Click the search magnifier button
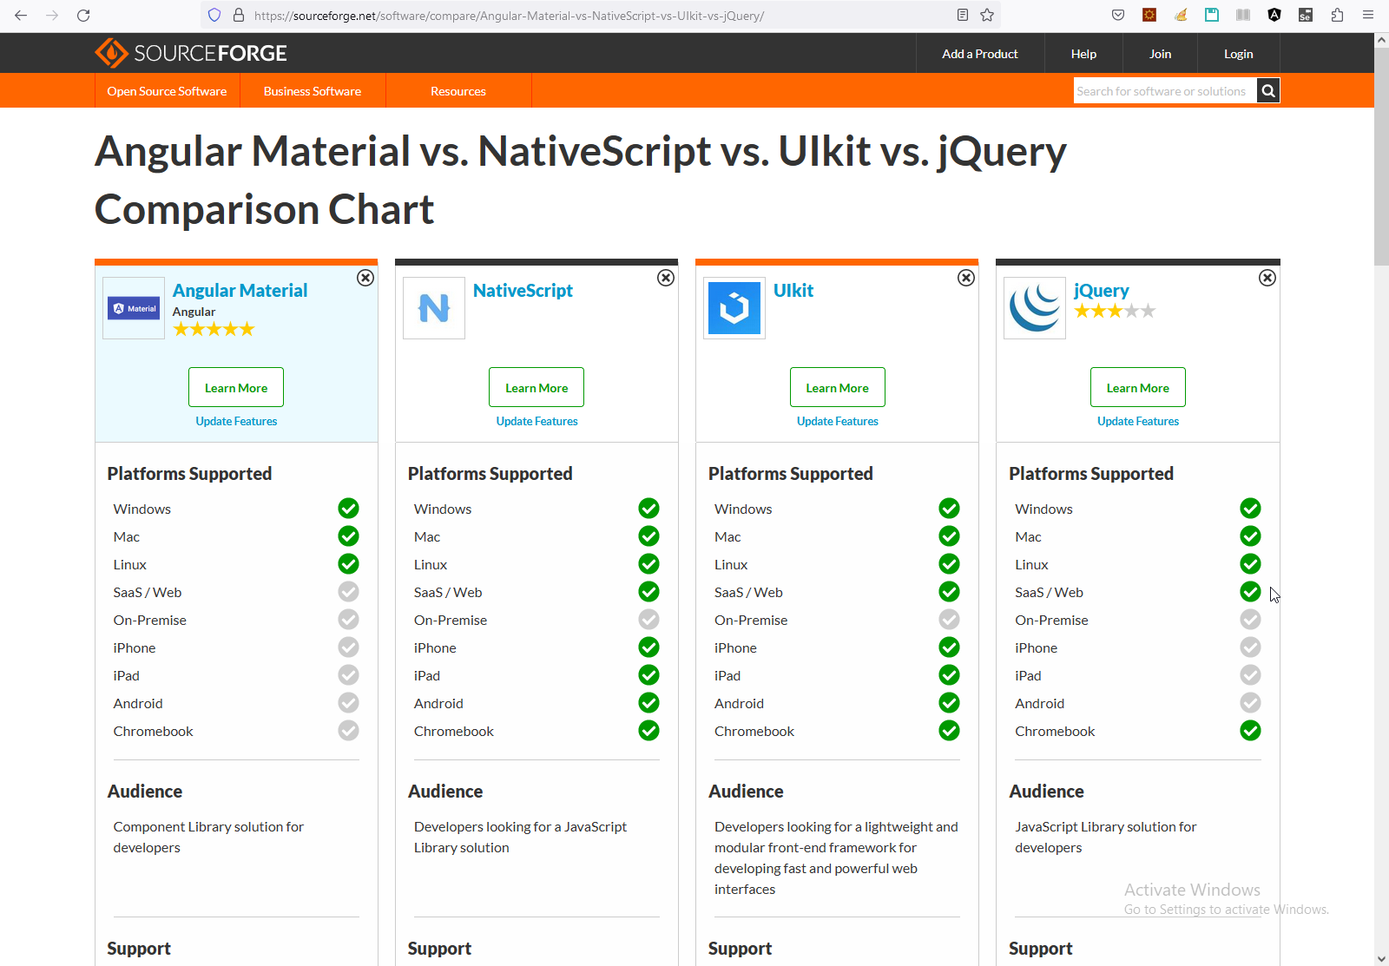The height and width of the screenshot is (966, 1389). point(1268,91)
